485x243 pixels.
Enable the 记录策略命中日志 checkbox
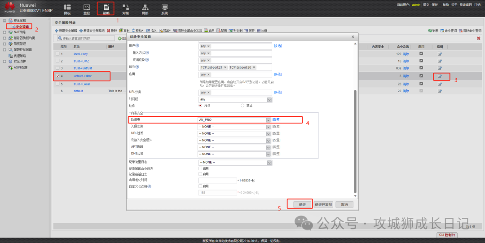(x=200, y=168)
